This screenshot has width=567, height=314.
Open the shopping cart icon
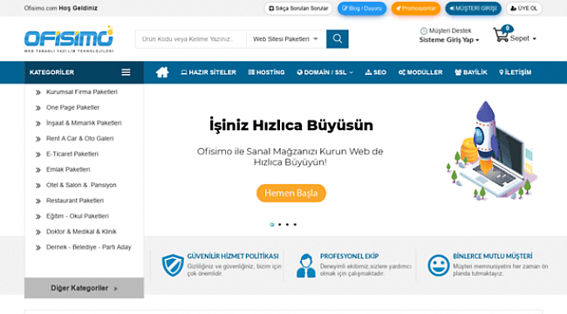pos(502,35)
